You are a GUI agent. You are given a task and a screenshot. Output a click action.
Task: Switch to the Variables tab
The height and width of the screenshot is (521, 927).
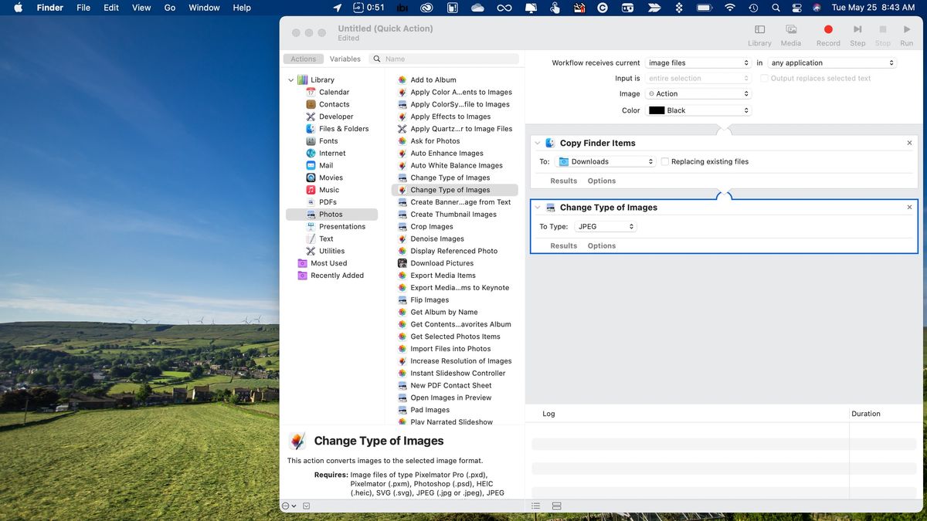coord(345,59)
